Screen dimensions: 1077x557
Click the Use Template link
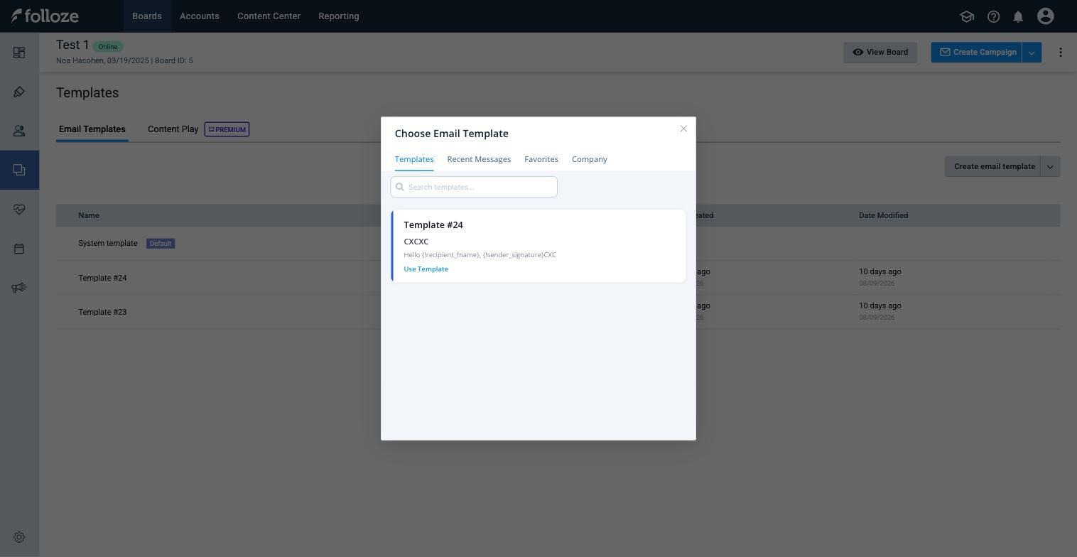[x=426, y=269]
